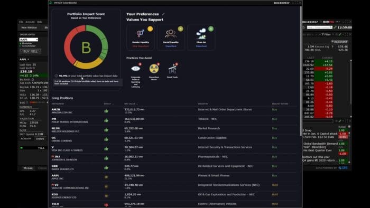Click the +57.54 change cell in watchlist

[x=323, y=65]
